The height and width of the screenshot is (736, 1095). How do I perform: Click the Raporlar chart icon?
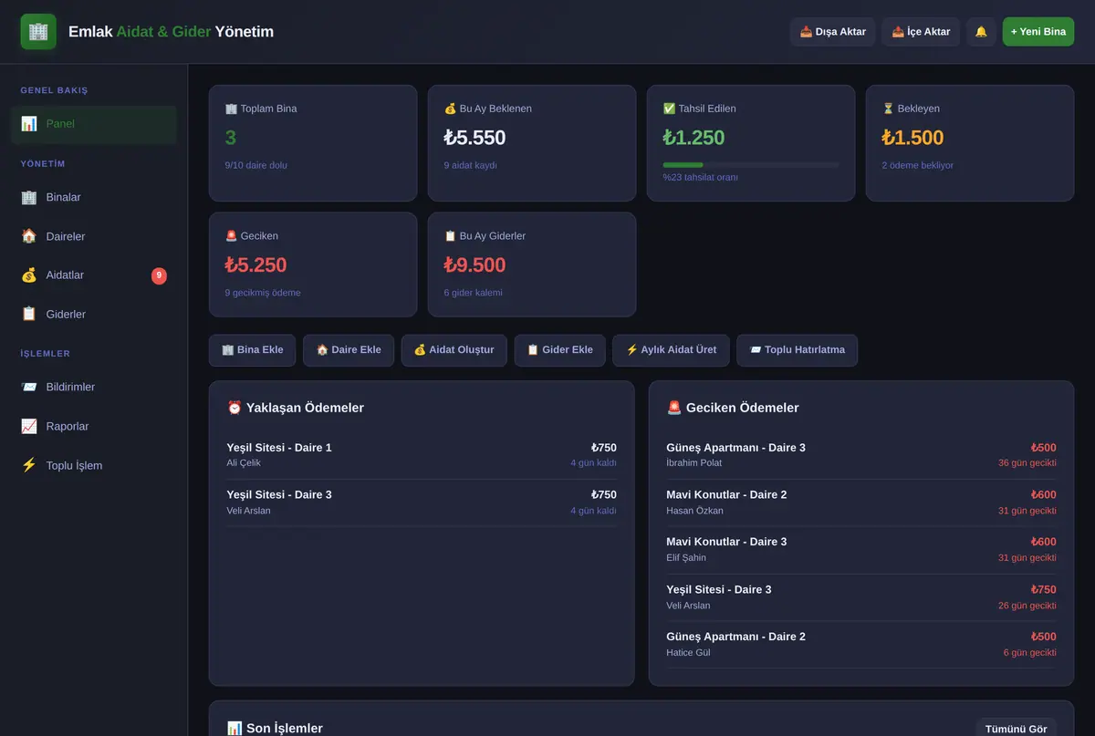pyautogui.click(x=28, y=426)
